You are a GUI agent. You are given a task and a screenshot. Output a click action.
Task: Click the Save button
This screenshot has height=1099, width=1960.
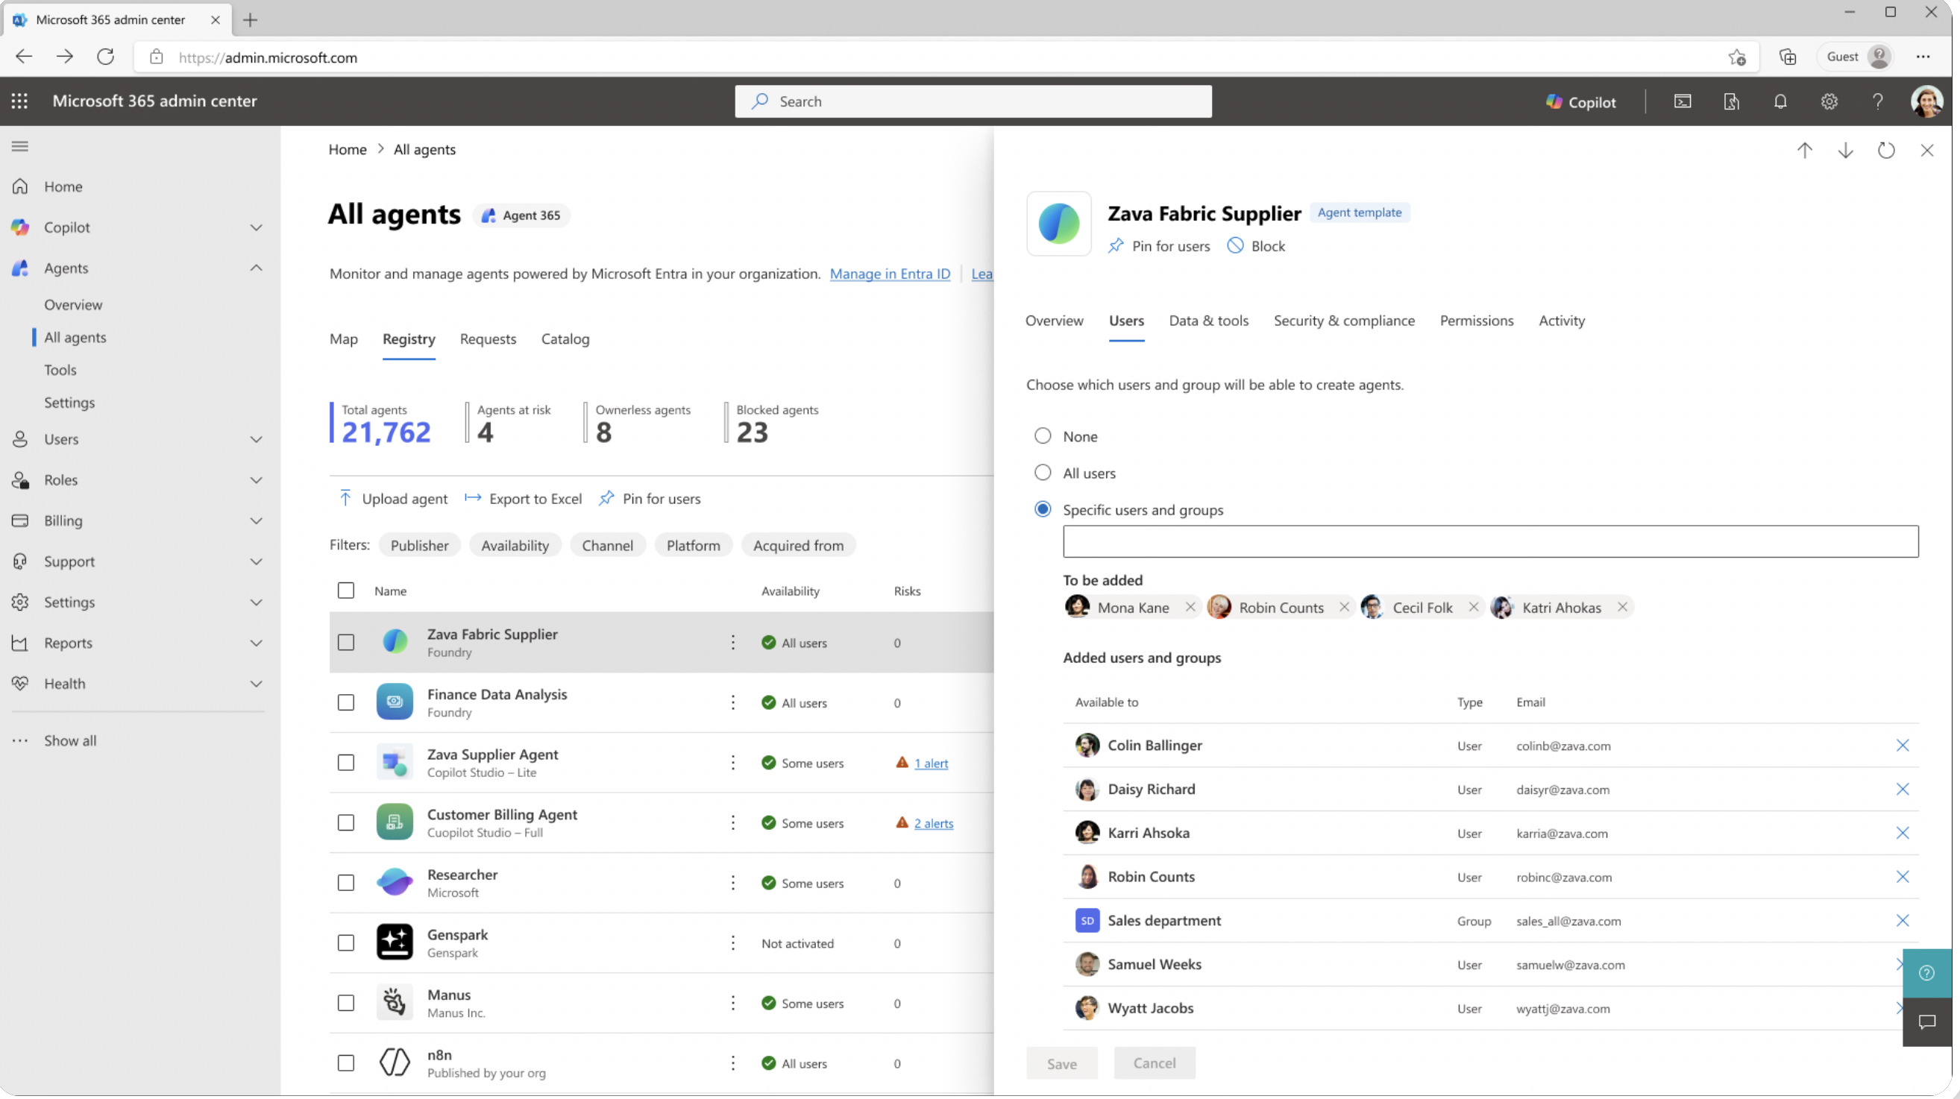(x=1061, y=1064)
